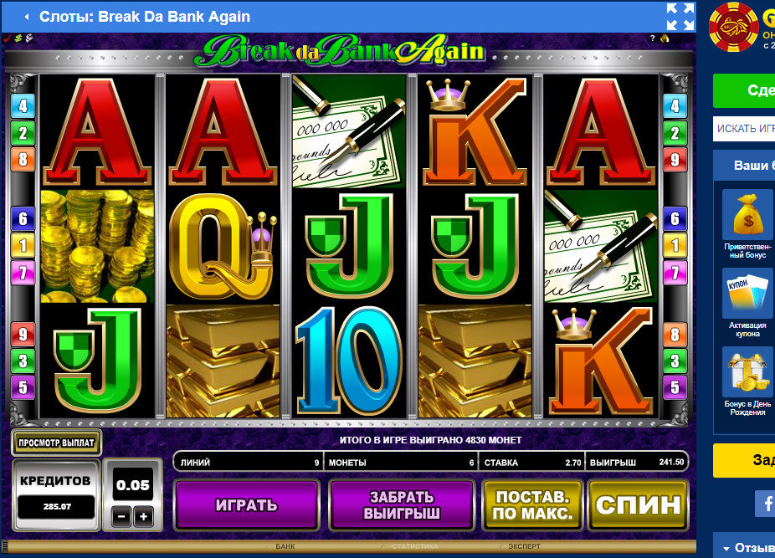The width and height of the screenshot is (775, 558).
Task: Select payline 9 marker on left side
Action: [23, 335]
